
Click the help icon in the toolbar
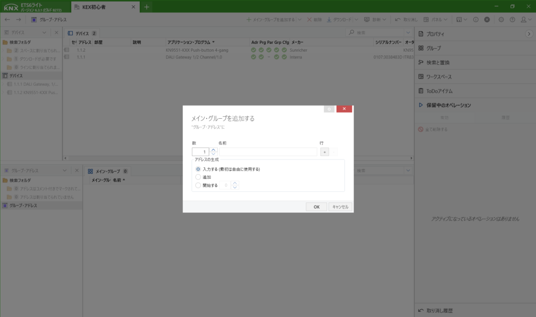tap(512, 19)
